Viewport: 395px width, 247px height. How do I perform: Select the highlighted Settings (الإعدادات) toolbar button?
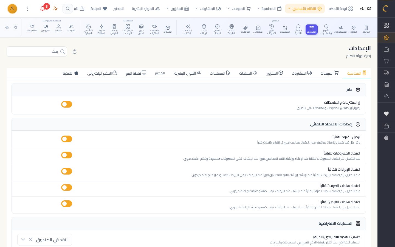tap(312, 29)
